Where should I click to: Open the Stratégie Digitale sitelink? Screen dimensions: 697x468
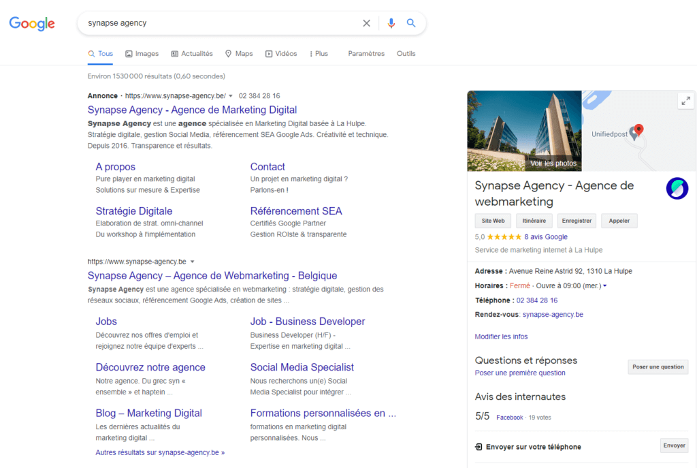[134, 211]
